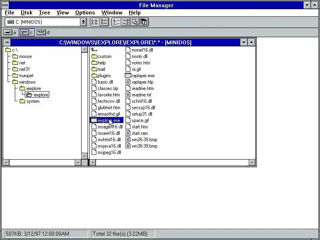Screen dimensions: 320x240
Task: Open File Manager's main control menu box
Action: [5, 5]
